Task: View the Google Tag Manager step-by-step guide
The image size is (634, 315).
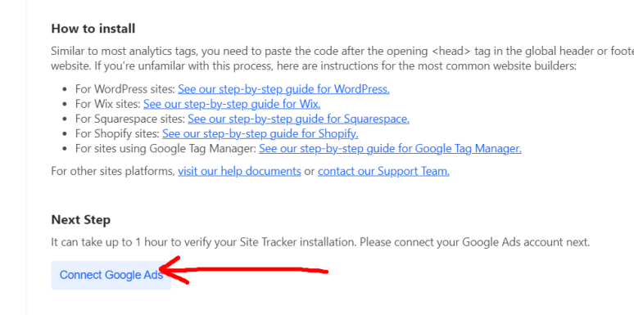Action: tap(390, 149)
